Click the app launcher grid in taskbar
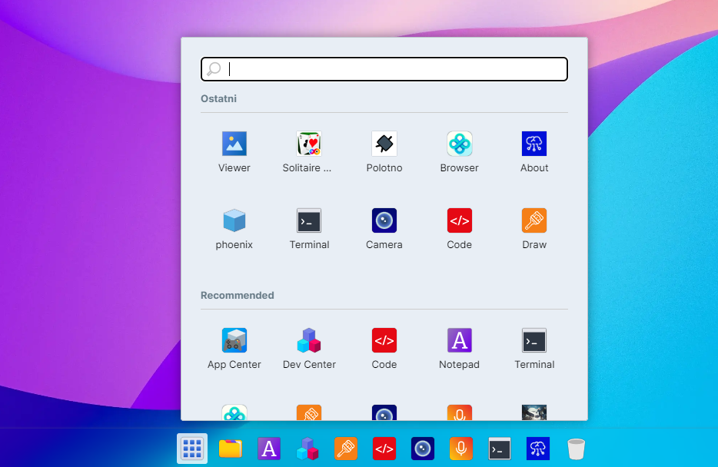Image resolution: width=718 pixels, height=467 pixels. tap(192, 449)
